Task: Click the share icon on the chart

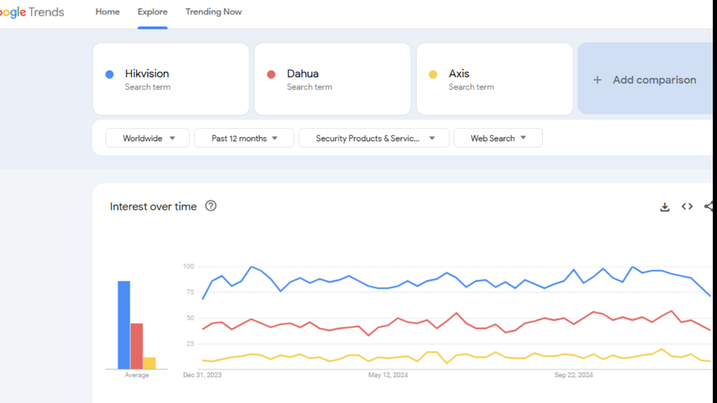Action: pos(709,206)
